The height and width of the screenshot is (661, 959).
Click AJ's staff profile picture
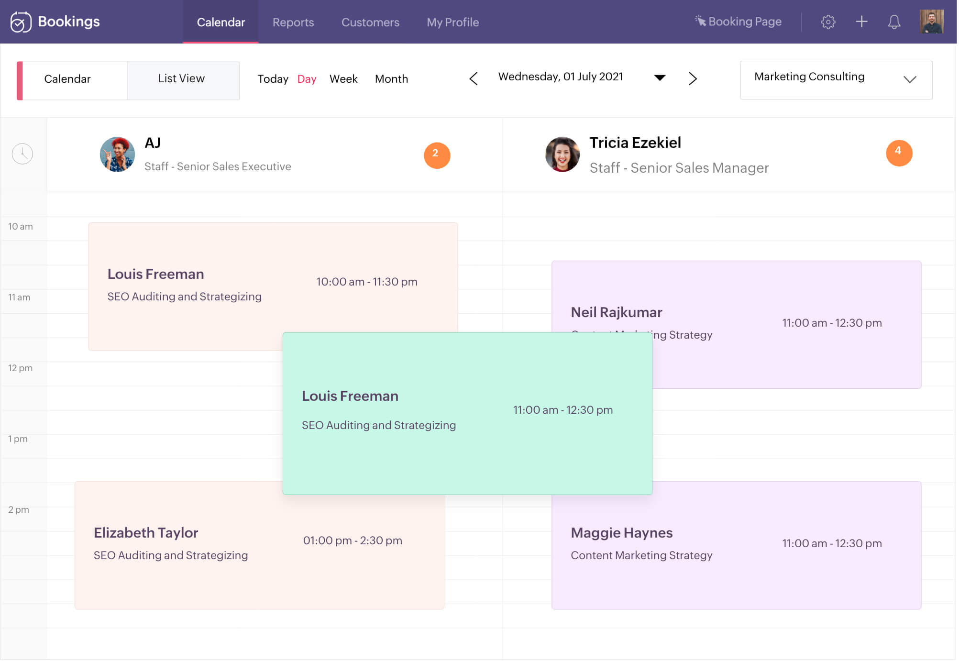pyautogui.click(x=117, y=154)
